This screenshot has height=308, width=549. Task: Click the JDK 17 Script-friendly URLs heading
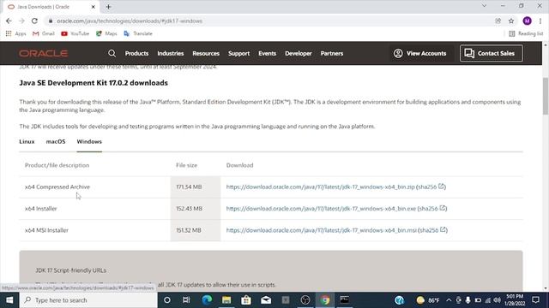coord(70,270)
